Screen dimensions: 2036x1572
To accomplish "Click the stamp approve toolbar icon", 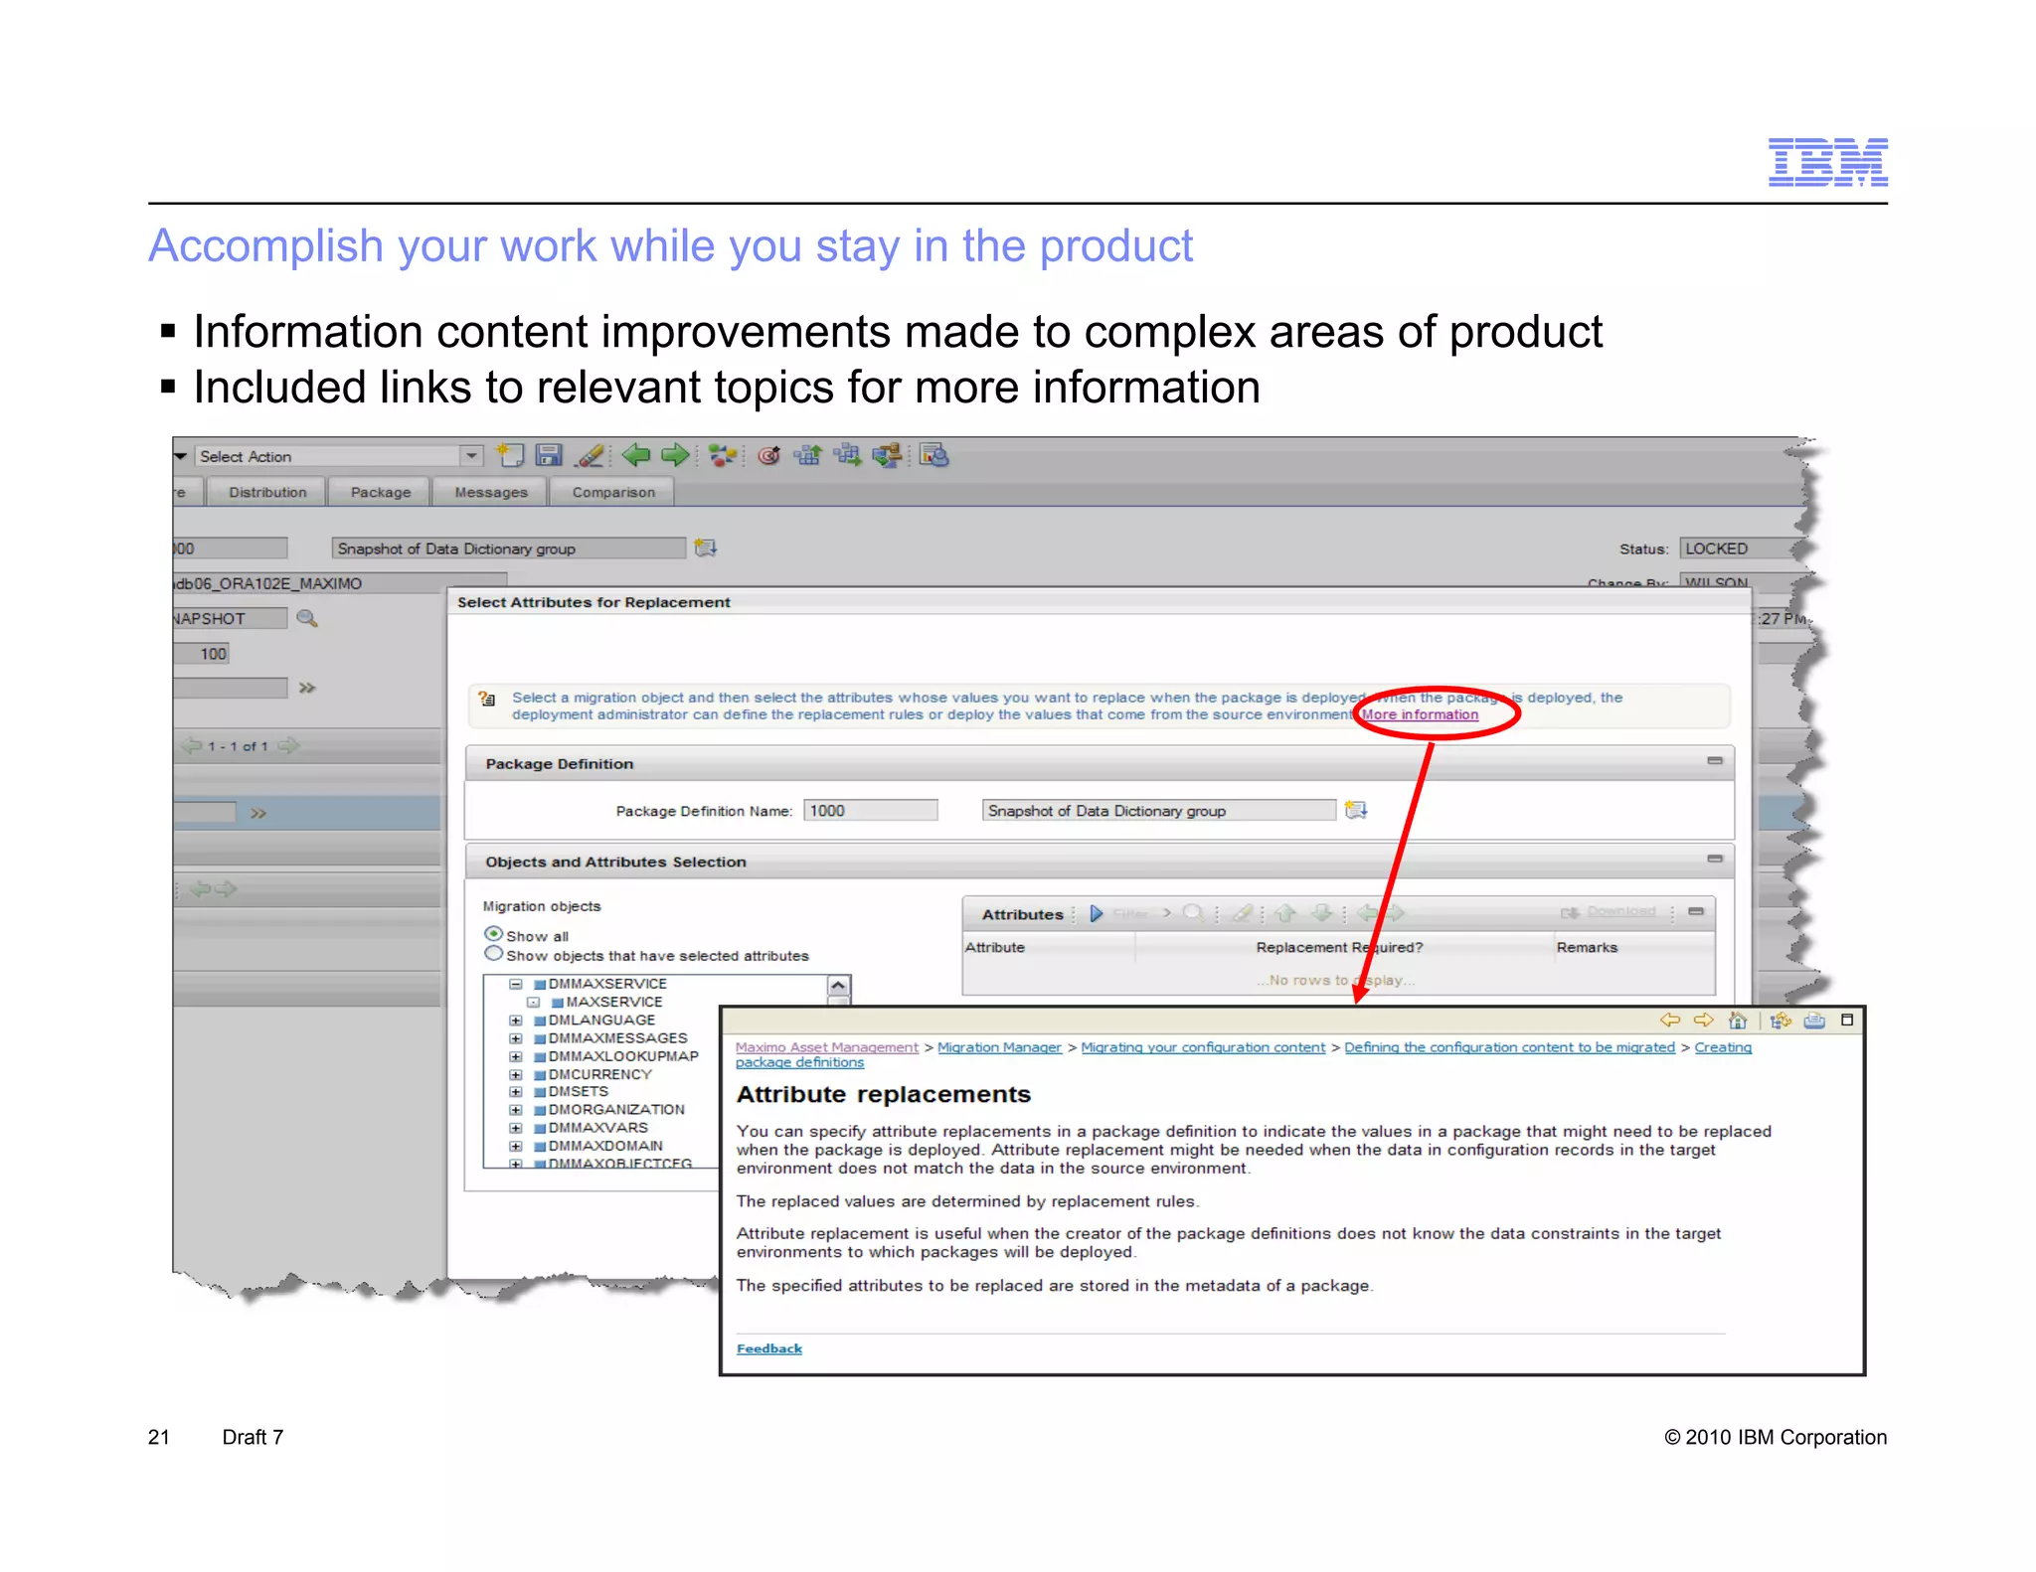I will [x=887, y=456].
